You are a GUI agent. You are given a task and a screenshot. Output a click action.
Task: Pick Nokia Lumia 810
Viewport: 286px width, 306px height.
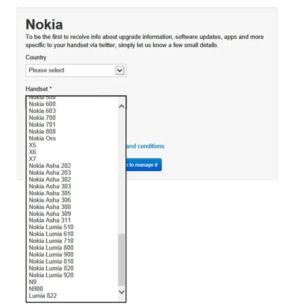[72, 261]
